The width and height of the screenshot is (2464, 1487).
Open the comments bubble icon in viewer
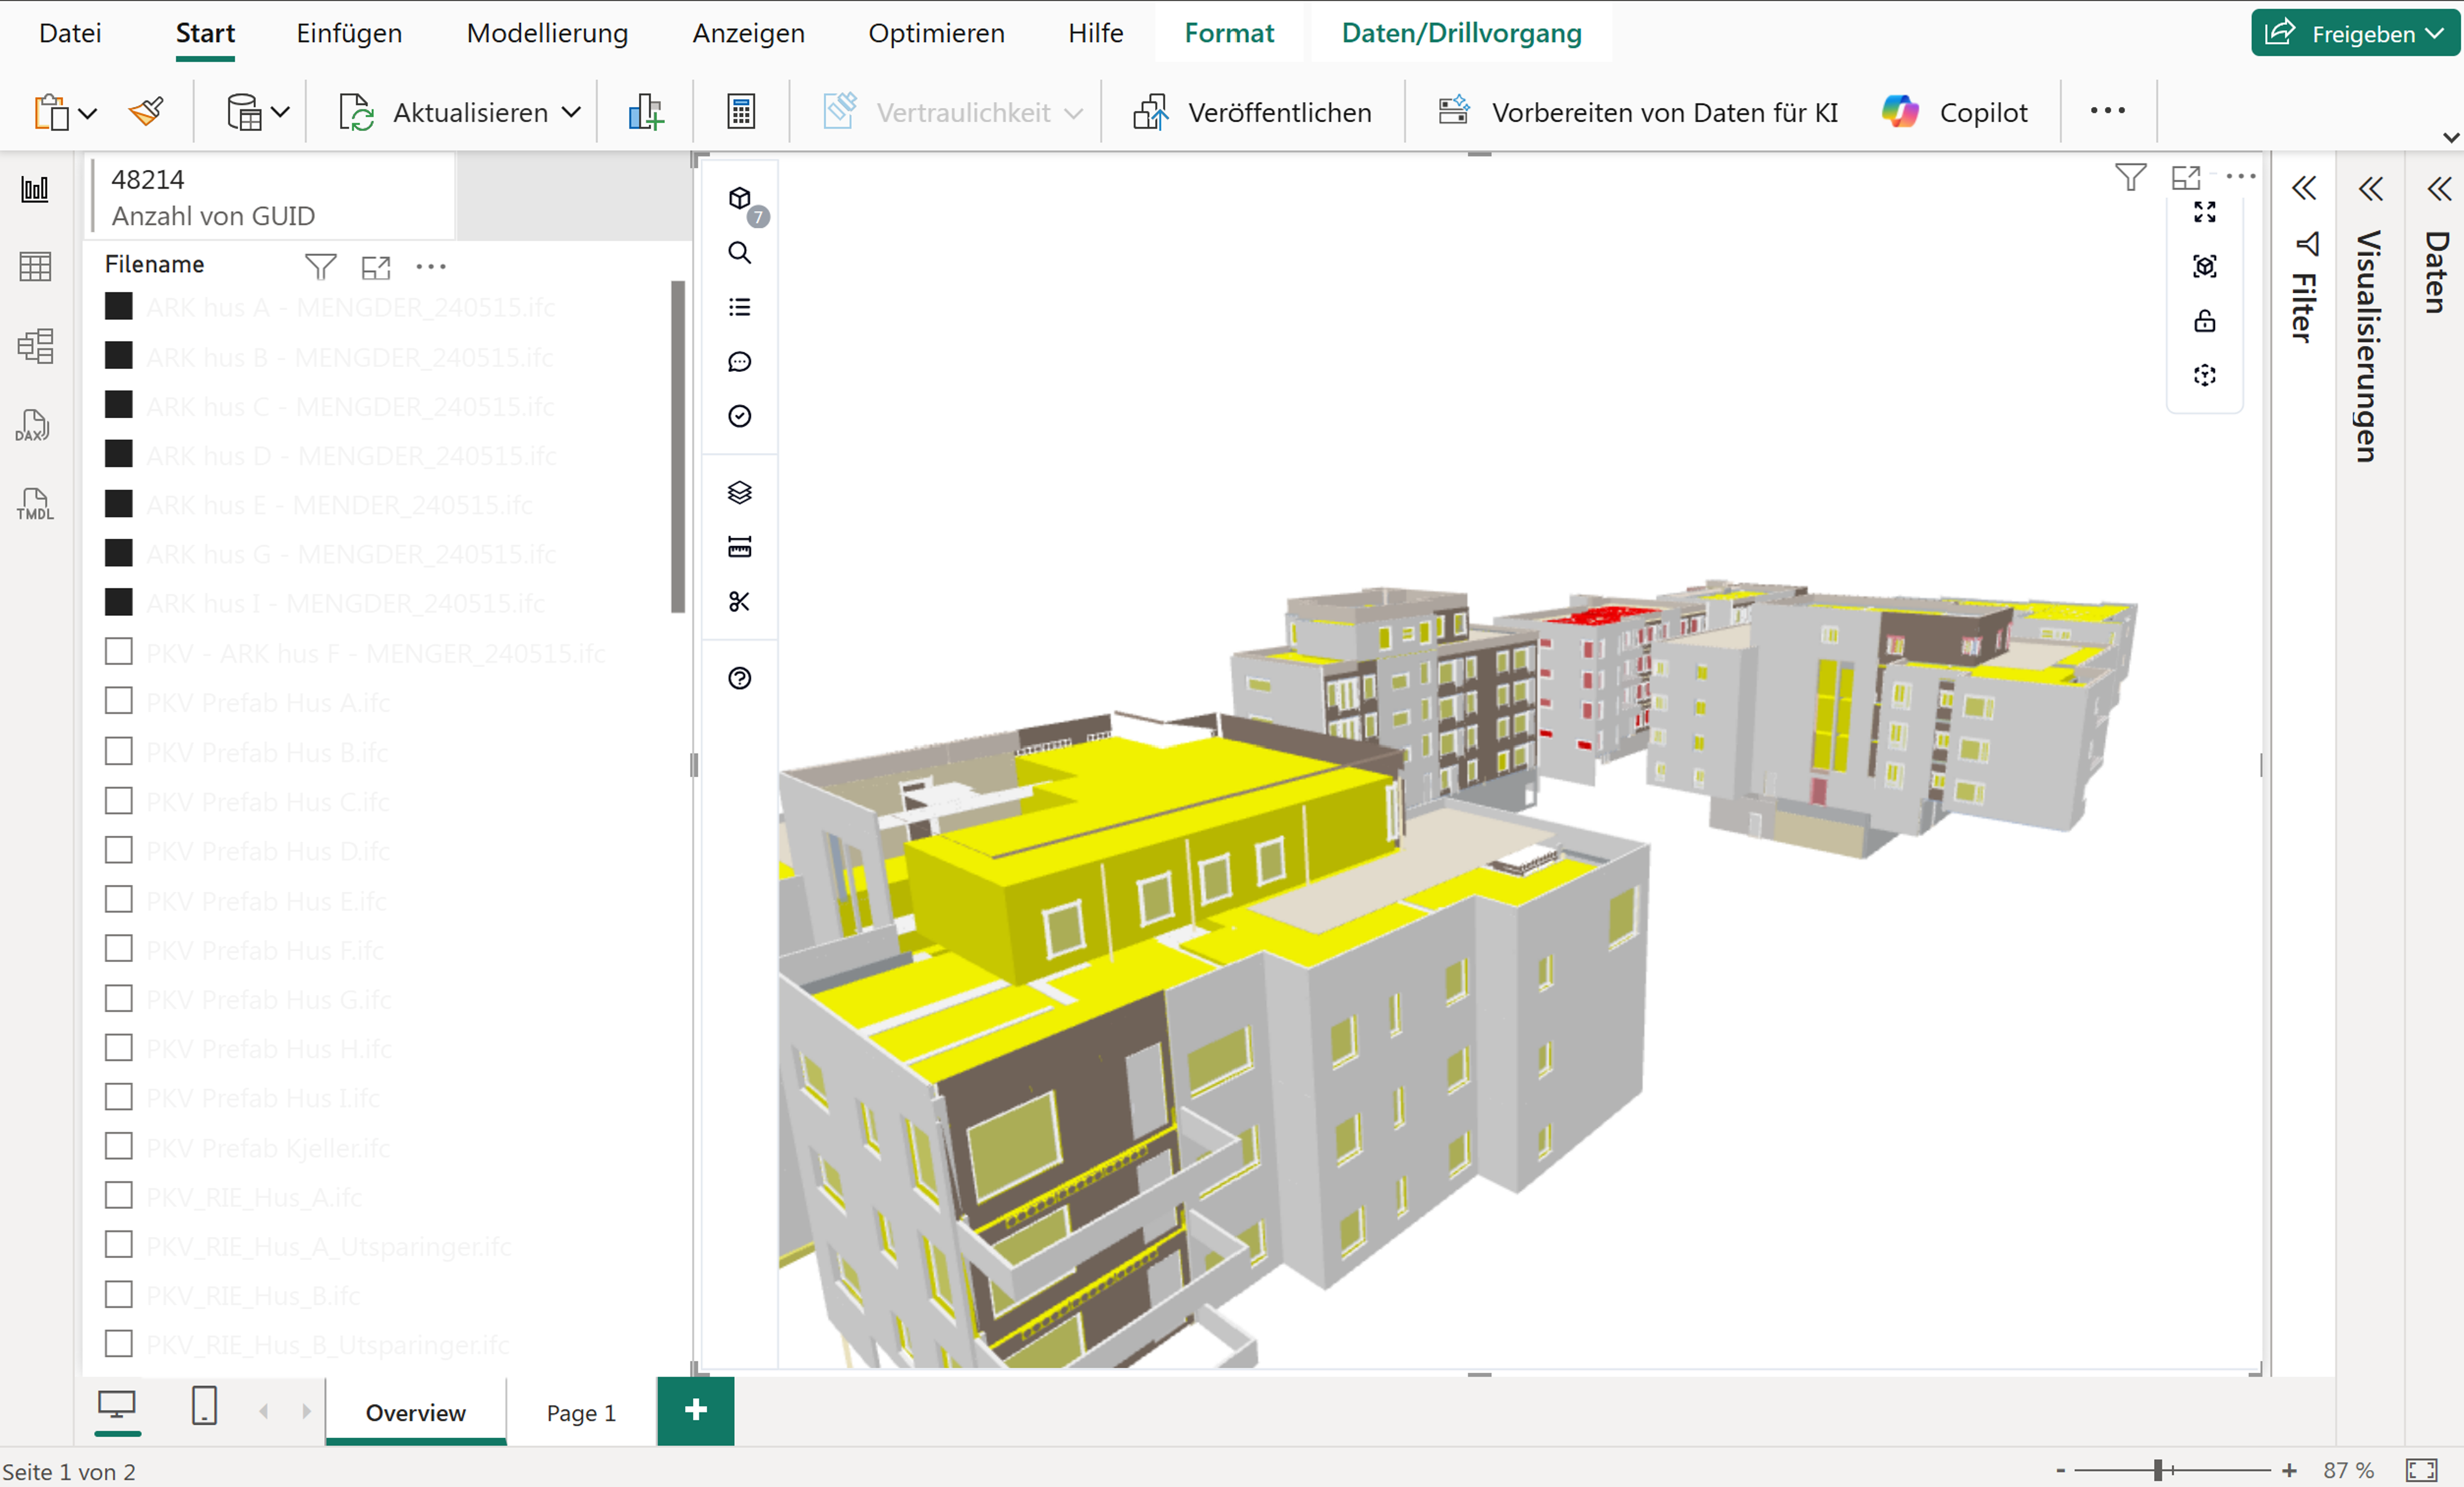(x=739, y=362)
